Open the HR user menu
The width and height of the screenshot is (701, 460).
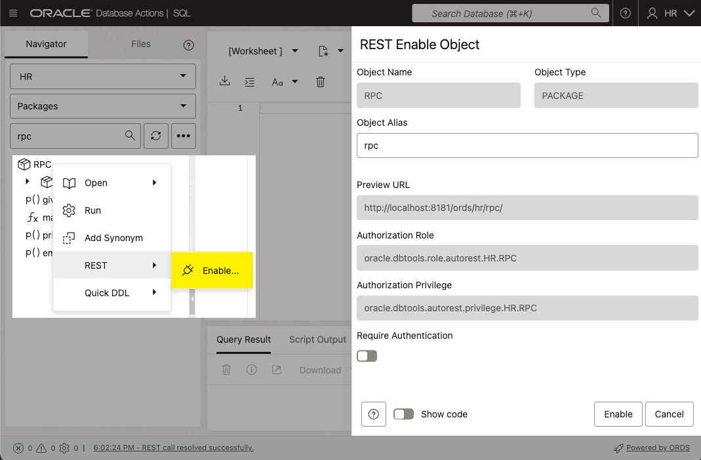[x=670, y=13]
